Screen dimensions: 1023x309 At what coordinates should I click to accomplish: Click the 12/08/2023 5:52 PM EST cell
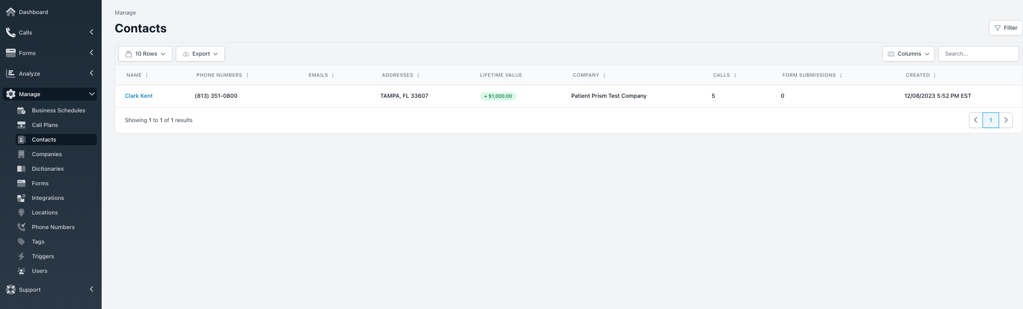pyautogui.click(x=938, y=96)
